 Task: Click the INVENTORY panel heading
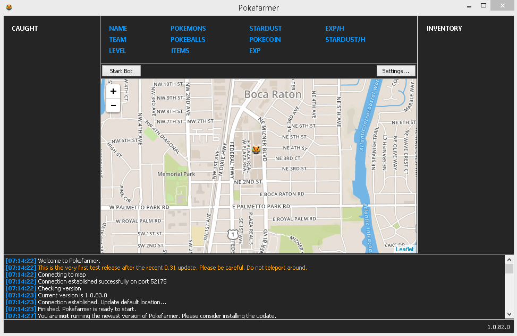coord(444,29)
